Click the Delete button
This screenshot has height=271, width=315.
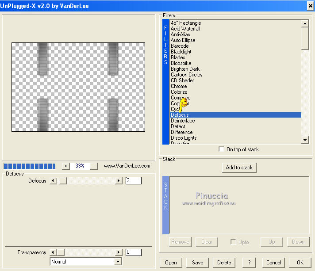coord(224,263)
